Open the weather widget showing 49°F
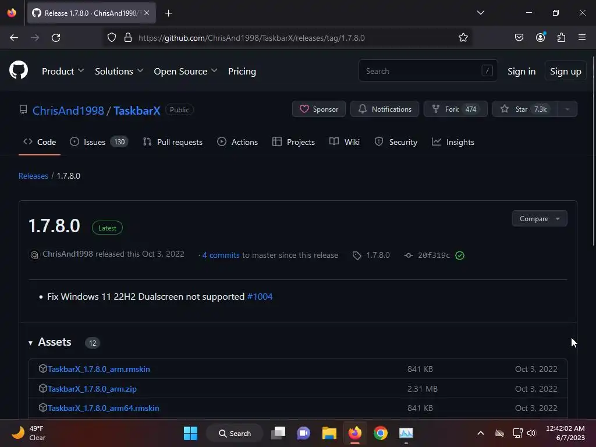Screen dimensions: 596x447 coord(29,433)
